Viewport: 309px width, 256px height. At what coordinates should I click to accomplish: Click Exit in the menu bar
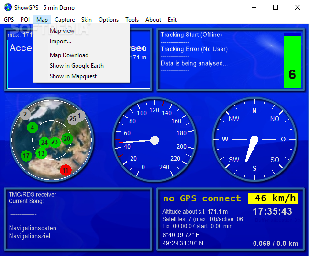click(x=172, y=20)
